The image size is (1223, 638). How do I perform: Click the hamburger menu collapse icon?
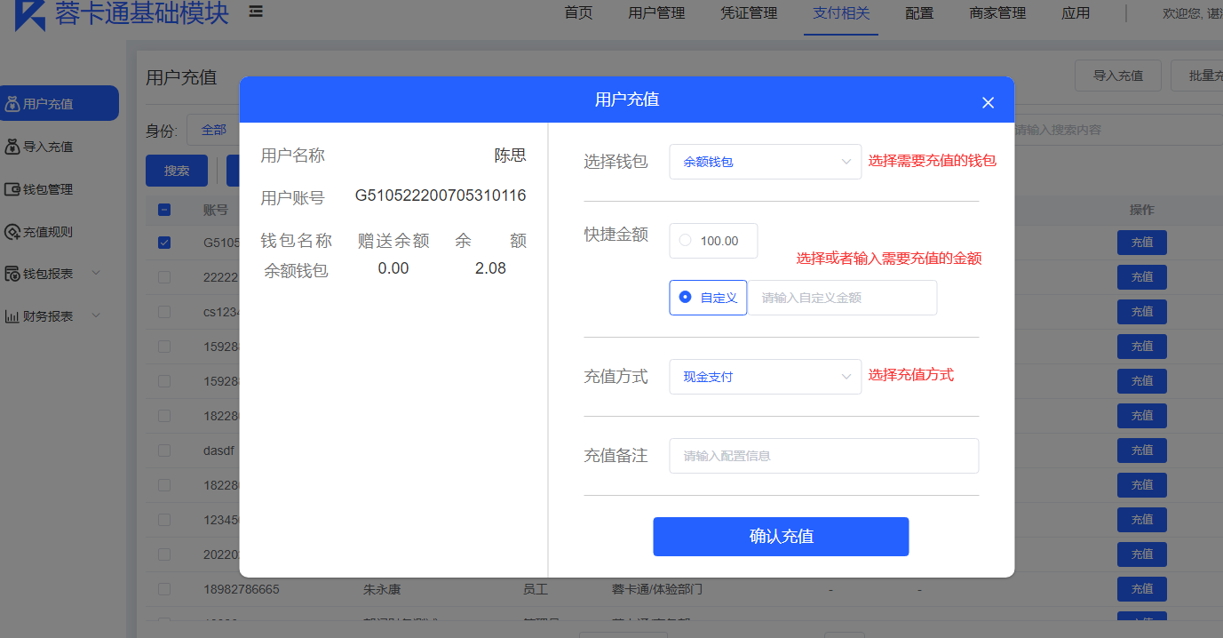click(x=256, y=12)
